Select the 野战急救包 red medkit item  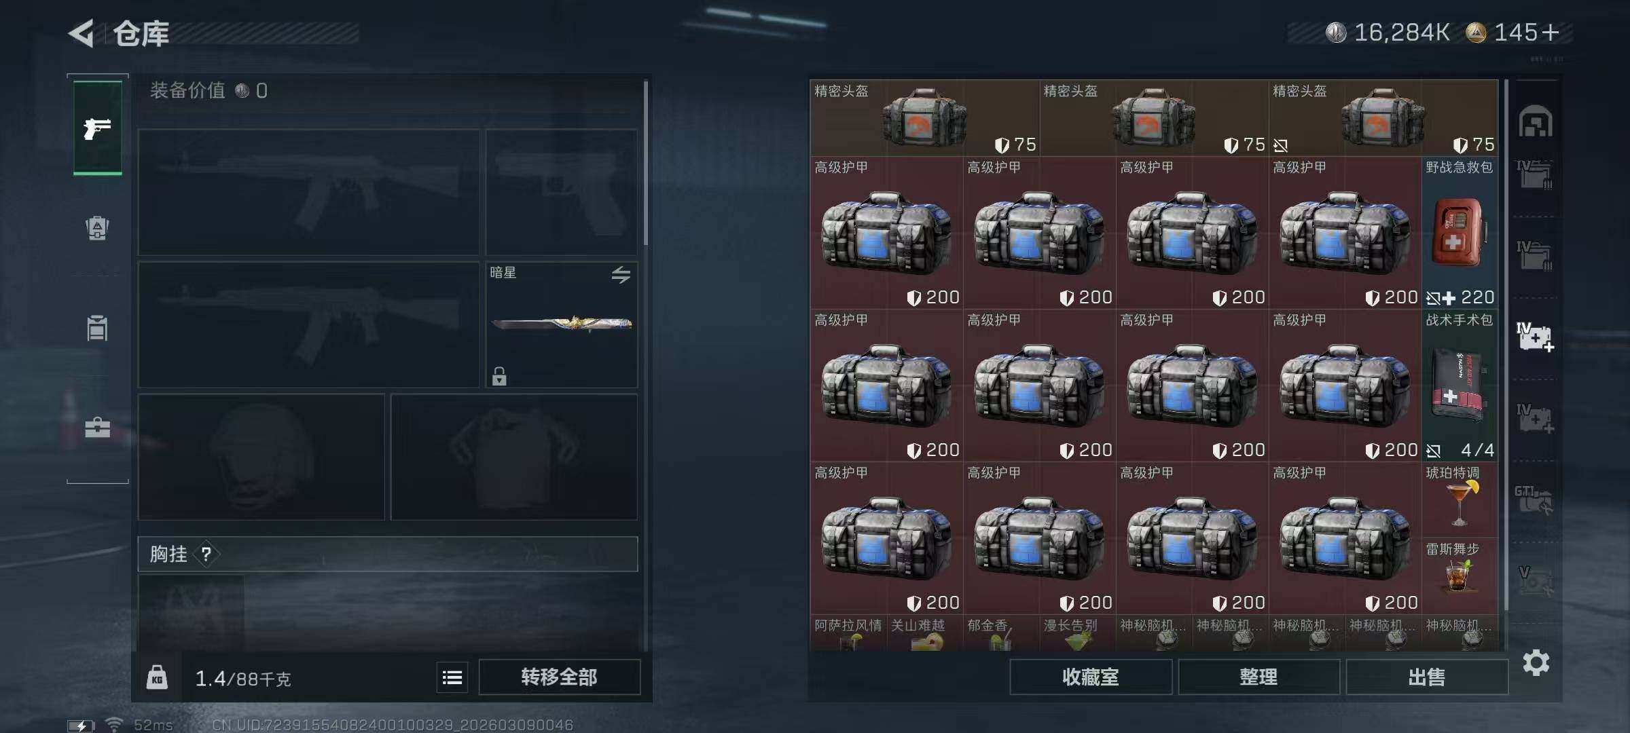[x=1460, y=233]
